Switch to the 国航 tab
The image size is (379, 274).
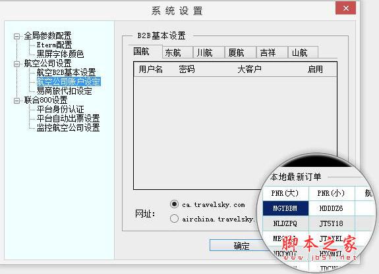coord(145,51)
